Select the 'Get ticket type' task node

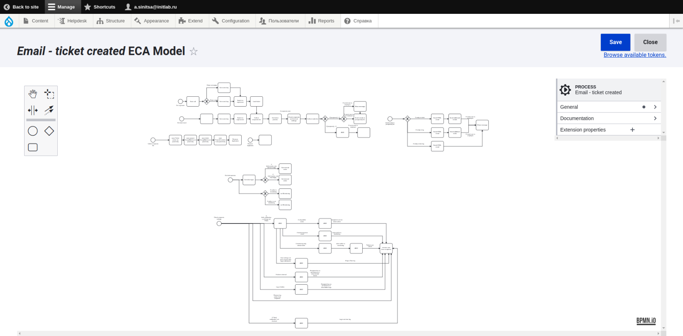[249, 180]
